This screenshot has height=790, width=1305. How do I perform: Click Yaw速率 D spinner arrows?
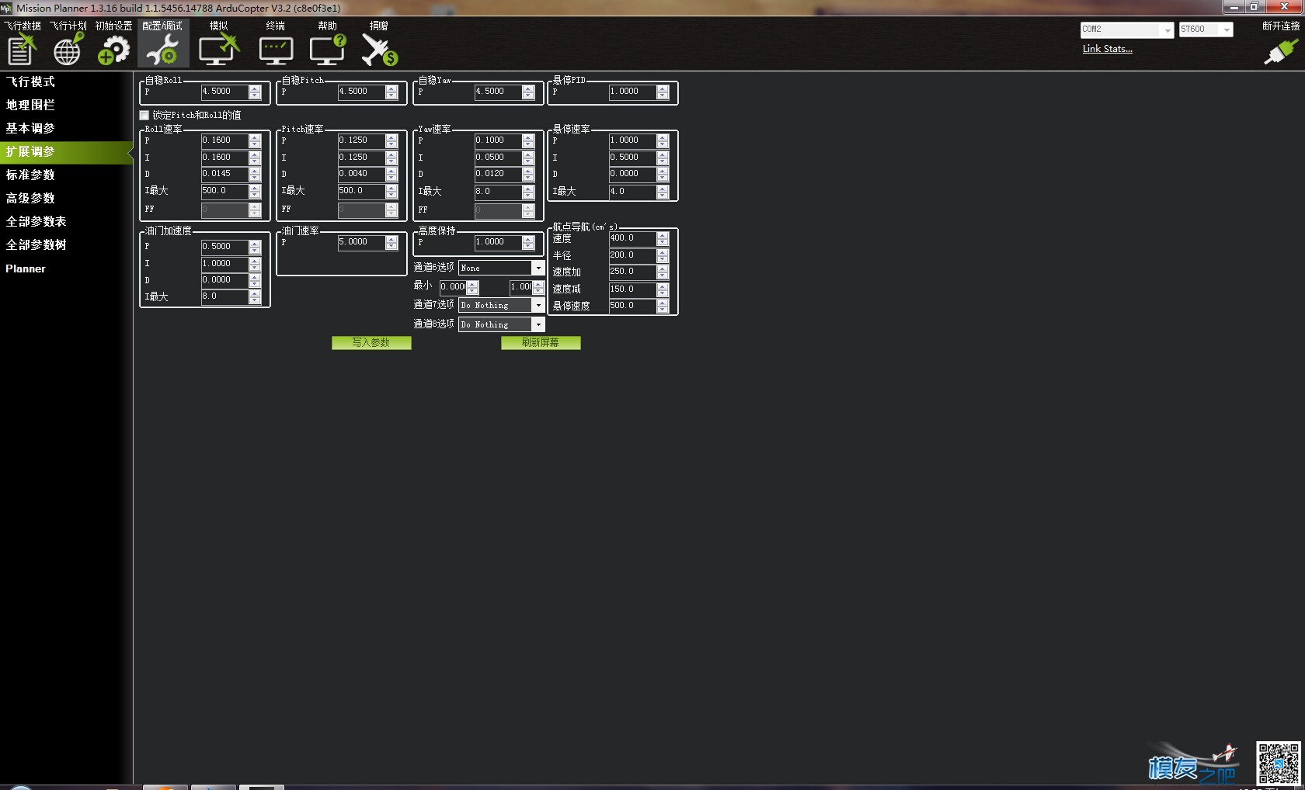tap(528, 174)
